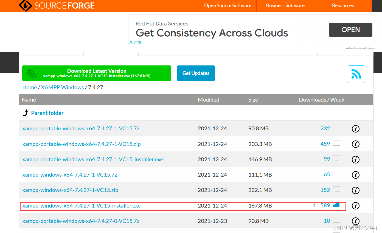The image size is (382, 233).
Task: View info icon for xampp-windows-x64-7.4.27-1-VC15-installer.exe
Action: 355,206
